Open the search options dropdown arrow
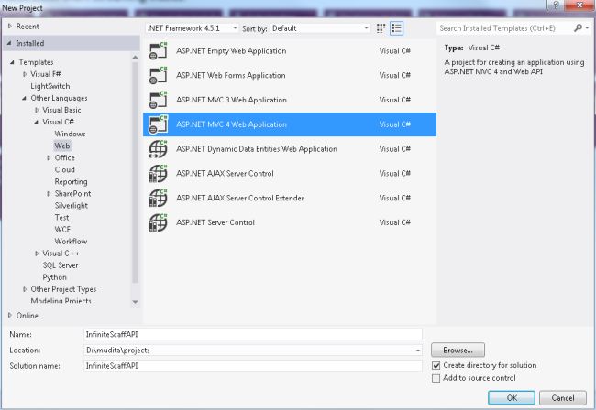The height and width of the screenshot is (410, 596). 587,28
